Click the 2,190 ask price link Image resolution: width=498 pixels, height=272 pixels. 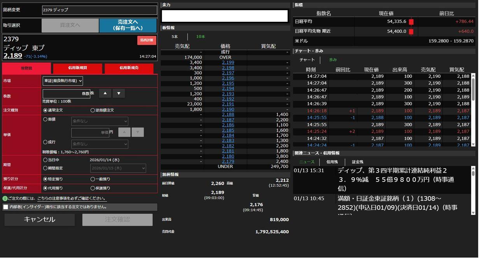(228, 110)
